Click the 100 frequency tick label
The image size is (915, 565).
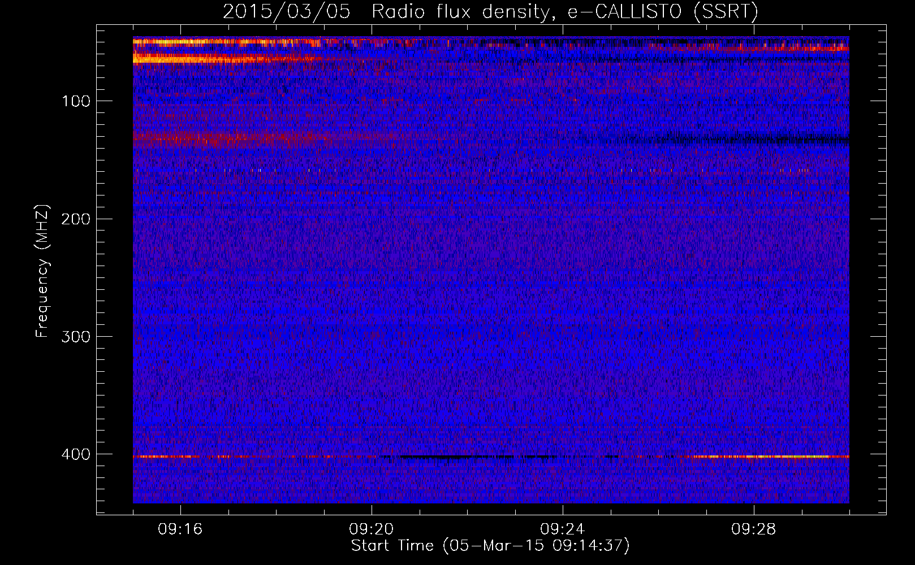76,101
